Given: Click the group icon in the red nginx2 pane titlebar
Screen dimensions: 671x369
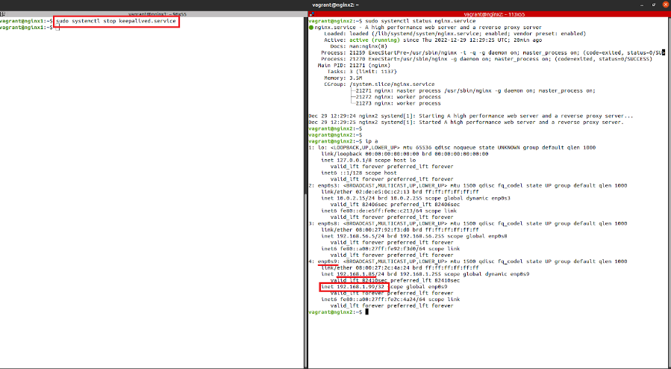Looking at the screenshot, I should [311, 14].
